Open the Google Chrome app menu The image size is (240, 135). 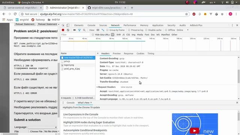[31, 2]
